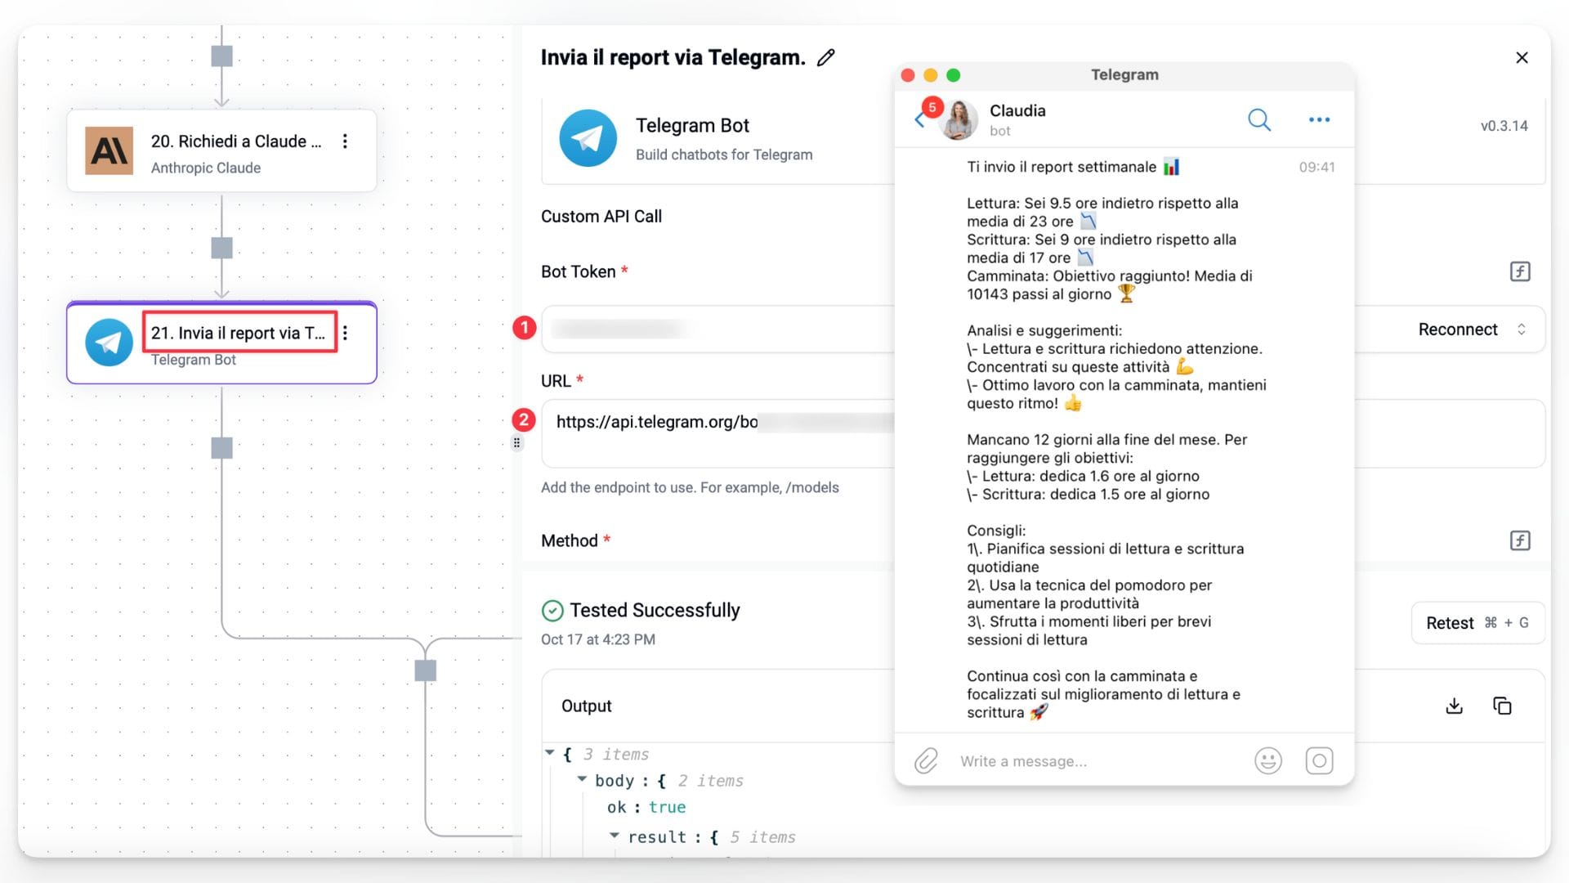Select the Telegram Bot step 21 icon

pyautogui.click(x=110, y=342)
